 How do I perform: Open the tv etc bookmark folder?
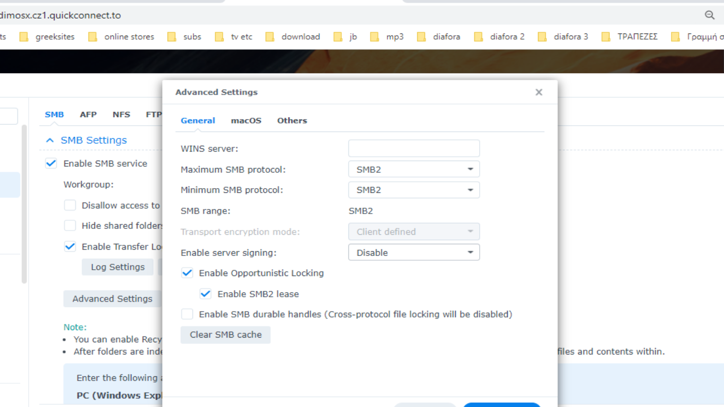pyautogui.click(x=234, y=37)
